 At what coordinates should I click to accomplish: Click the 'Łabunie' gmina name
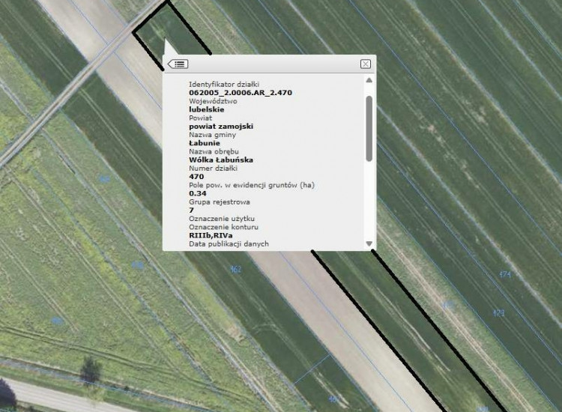point(205,143)
